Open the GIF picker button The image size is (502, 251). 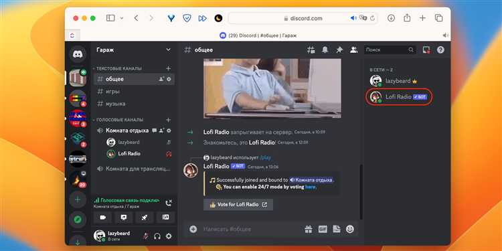(x=323, y=229)
